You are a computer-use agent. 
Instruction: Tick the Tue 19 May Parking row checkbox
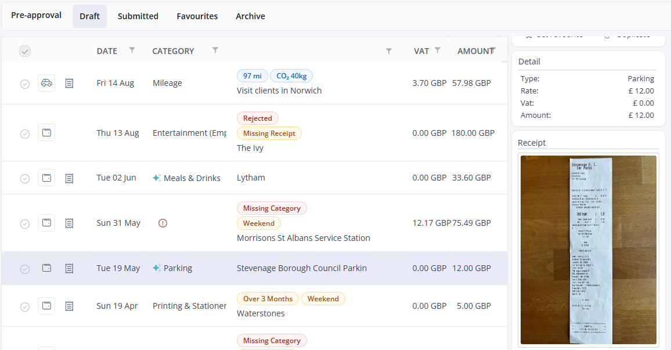(x=25, y=269)
